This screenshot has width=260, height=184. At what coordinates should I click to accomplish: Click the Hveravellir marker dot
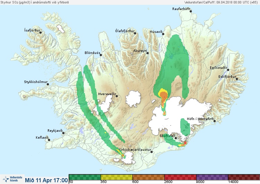coord(117,96)
